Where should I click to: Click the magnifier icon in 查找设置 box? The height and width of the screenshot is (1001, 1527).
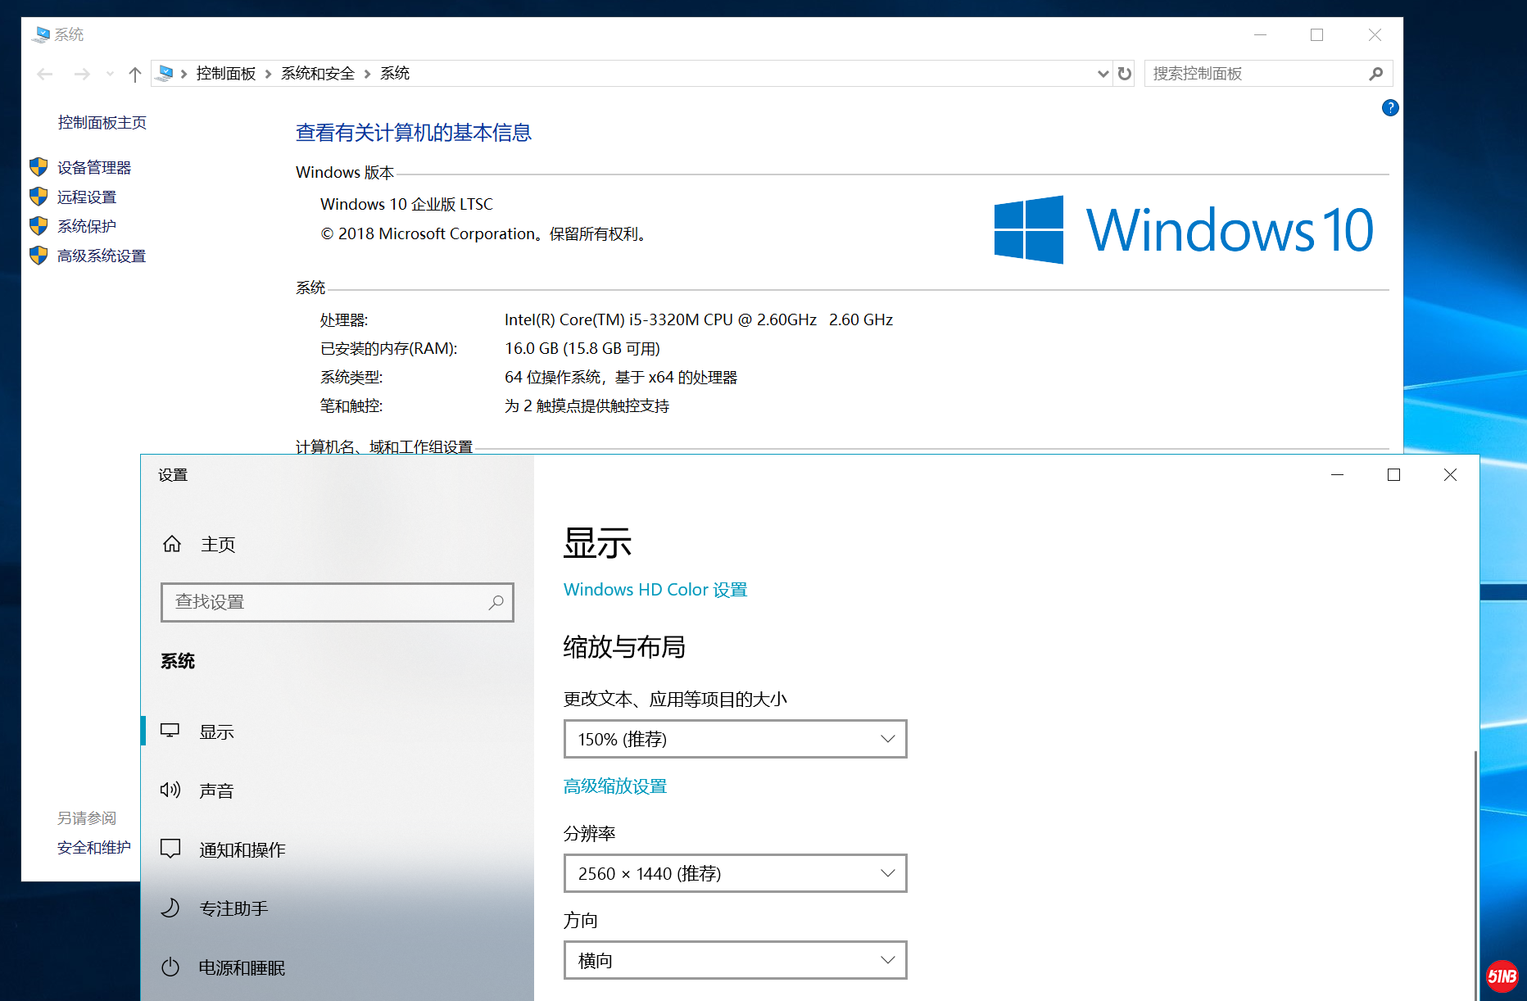click(496, 602)
